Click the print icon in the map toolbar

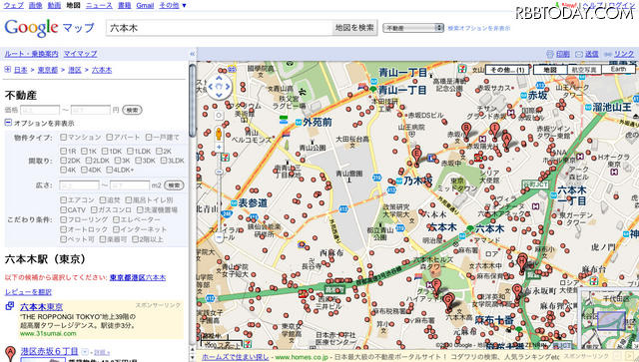click(x=550, y=54)
